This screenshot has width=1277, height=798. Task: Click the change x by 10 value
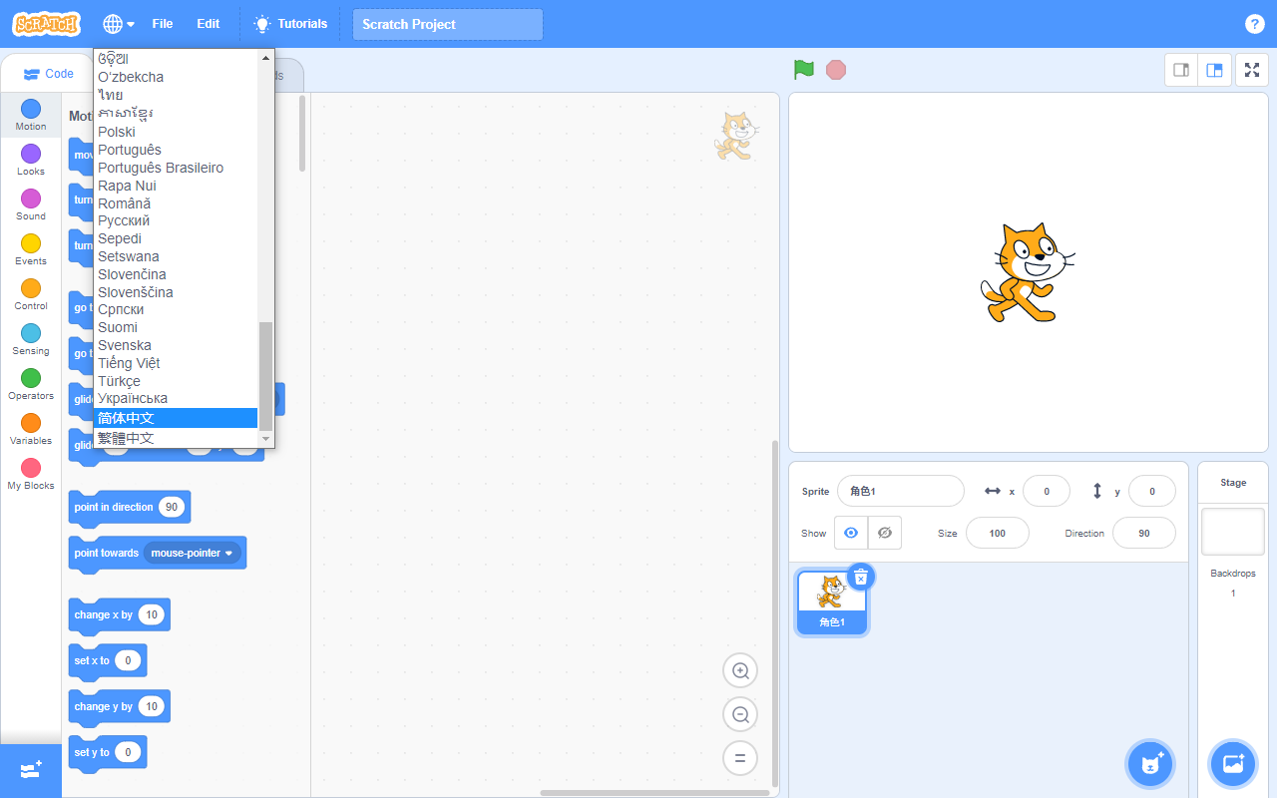click(x=152, y=614)
